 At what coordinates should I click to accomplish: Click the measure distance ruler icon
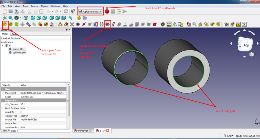71,18
